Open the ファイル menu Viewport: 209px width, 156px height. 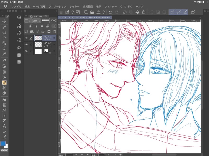[x=16, y=6]
